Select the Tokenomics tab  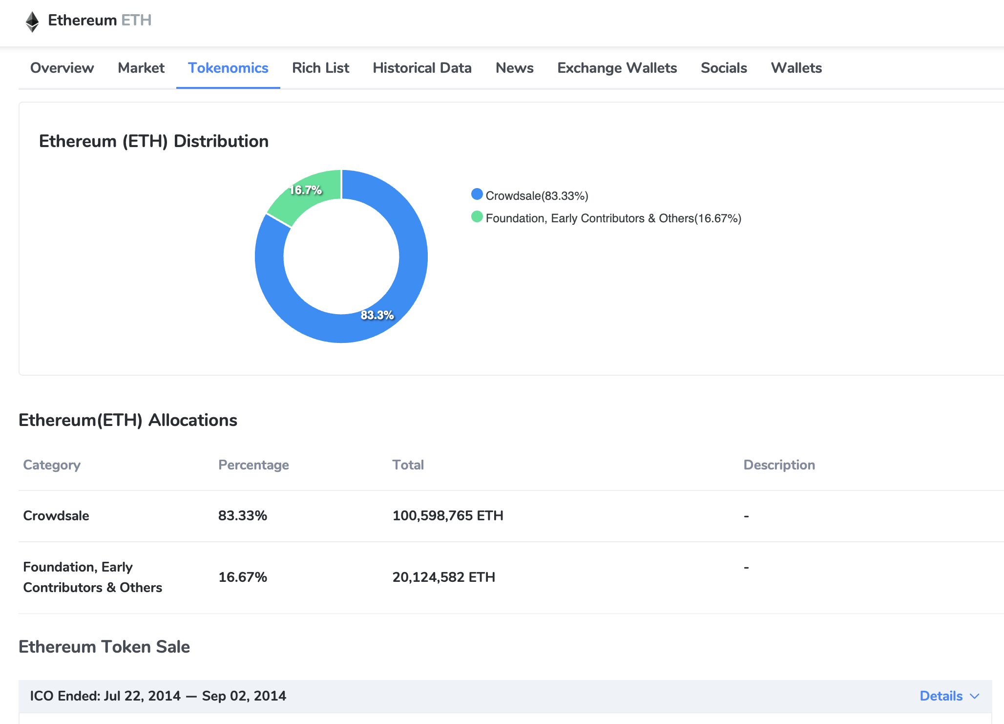pyautogui.click(x=228, y=68)
